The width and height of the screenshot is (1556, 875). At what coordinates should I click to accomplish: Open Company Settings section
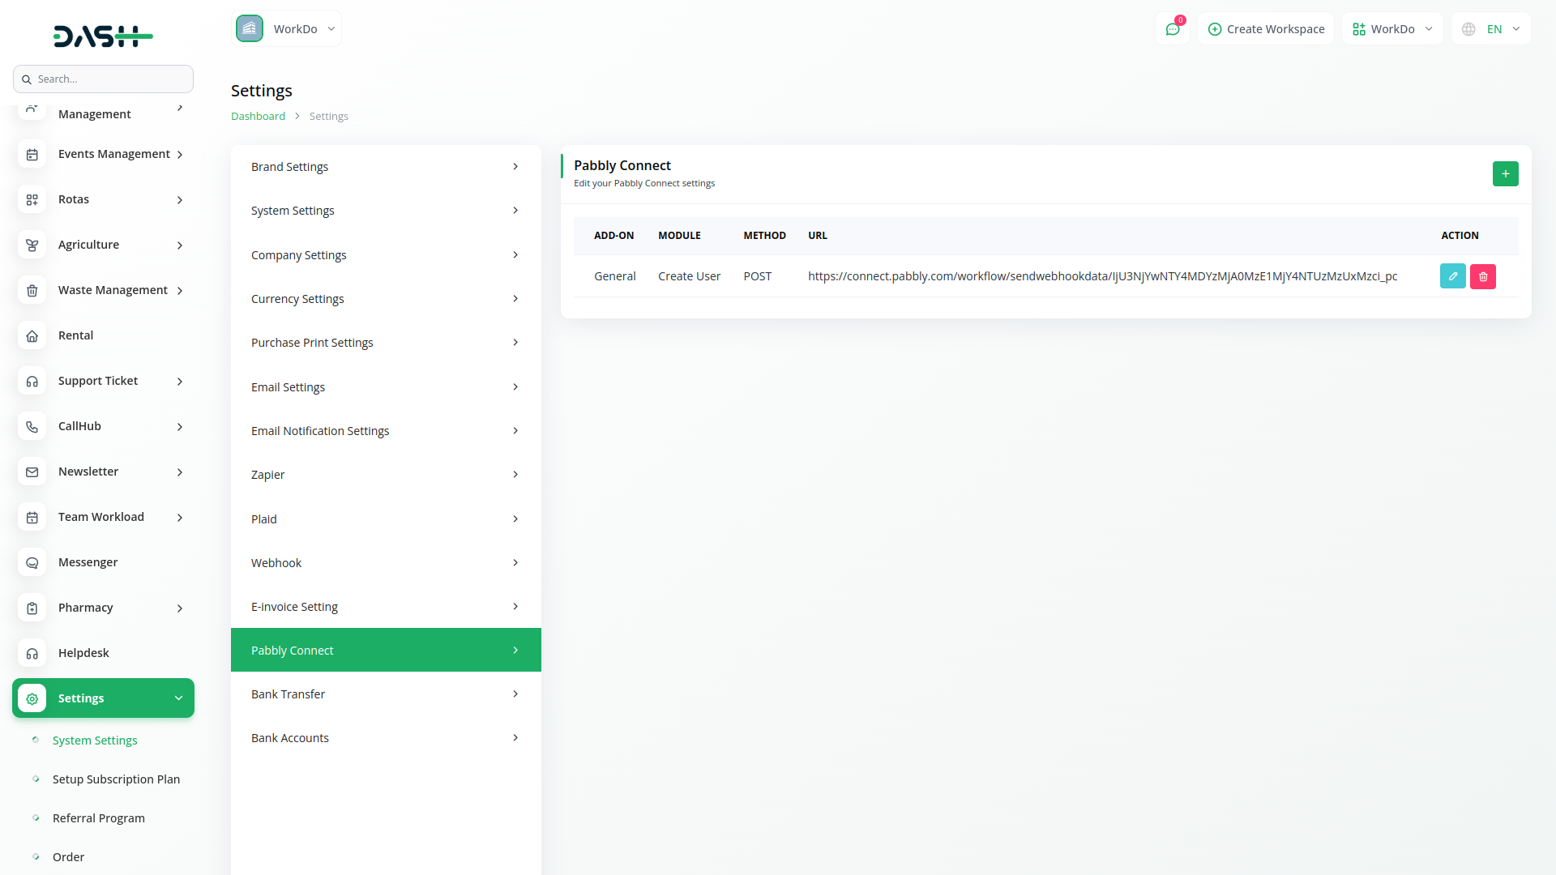[x=386, y=255]
